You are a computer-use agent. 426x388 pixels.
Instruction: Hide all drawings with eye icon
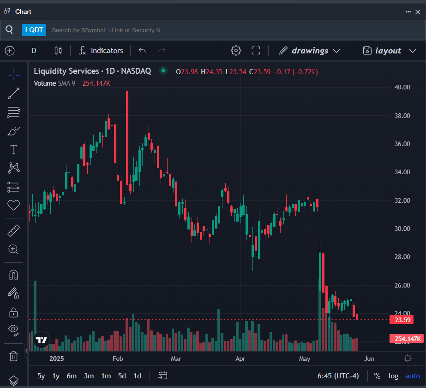tap(13, 330)
